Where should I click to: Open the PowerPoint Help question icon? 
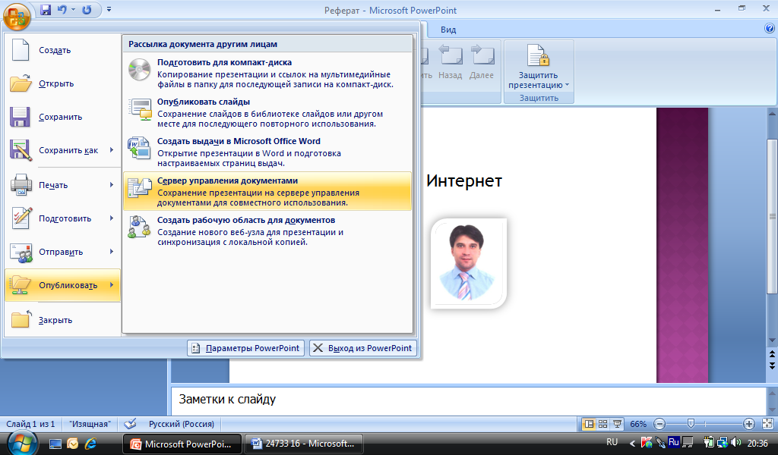tap(770, 29)
